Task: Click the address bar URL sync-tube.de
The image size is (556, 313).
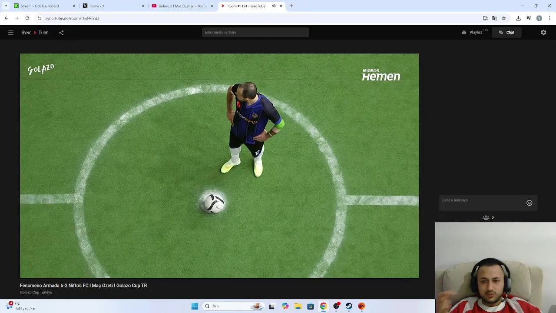Action: pyautogui.click(x=72, y=18)
